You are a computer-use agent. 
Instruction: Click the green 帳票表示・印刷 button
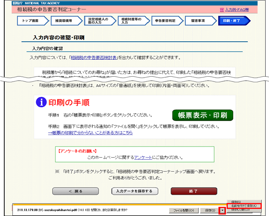click(x=203, y=115)
